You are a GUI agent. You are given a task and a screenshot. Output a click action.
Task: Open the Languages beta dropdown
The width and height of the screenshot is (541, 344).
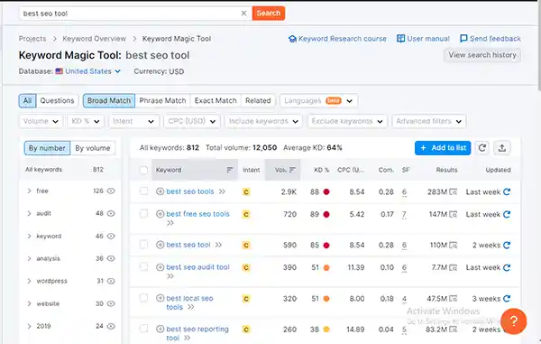click(319, 100)
